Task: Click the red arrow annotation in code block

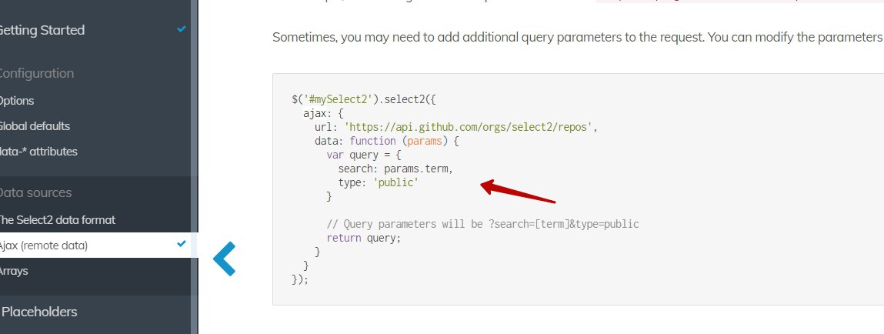Action: (518, 191)
